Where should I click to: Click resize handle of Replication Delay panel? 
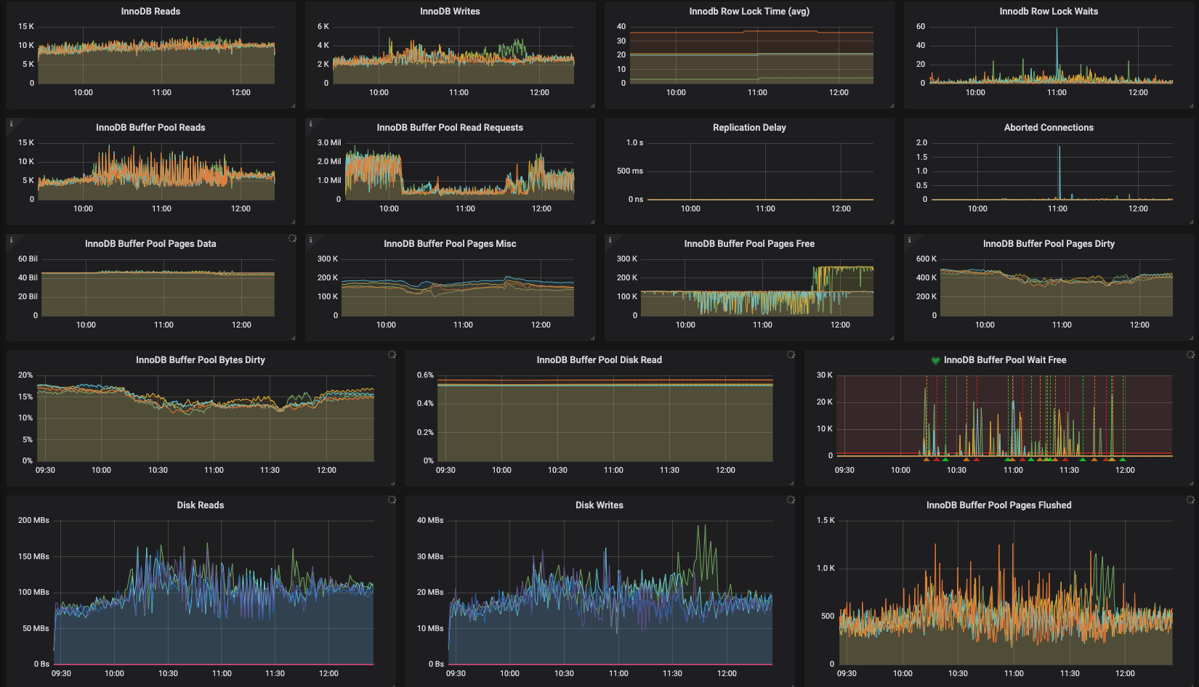point(892,222)
